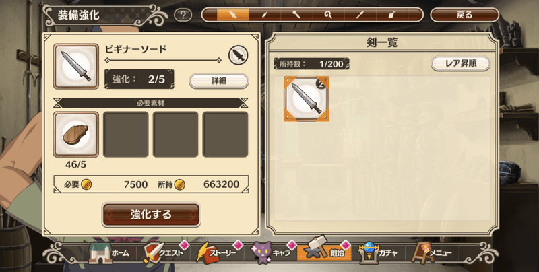Switch to the accessory charm category tab
Screen dimensions: 539x272
(393, 15)
